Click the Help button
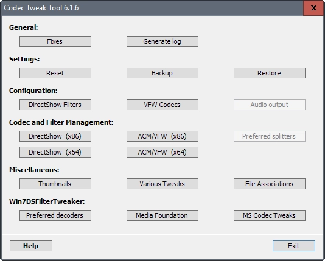Screen dimensions: 325x261 31,246
